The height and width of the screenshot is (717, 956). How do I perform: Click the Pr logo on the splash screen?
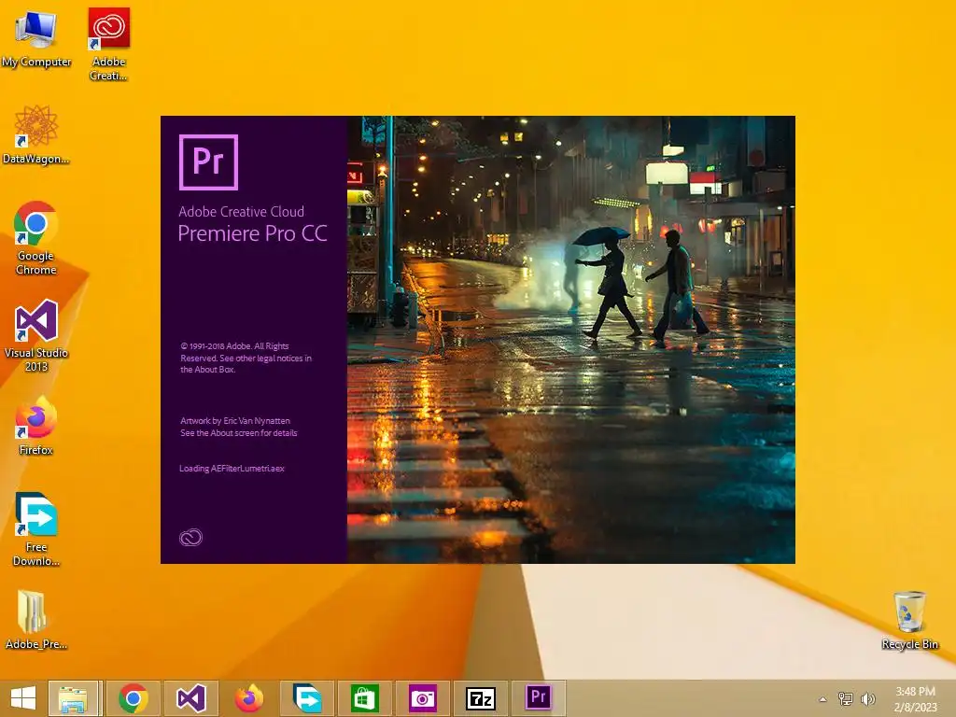[x=208, y=162]
